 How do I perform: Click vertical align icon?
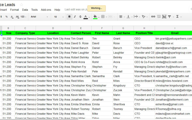click(x=128, y=17)
